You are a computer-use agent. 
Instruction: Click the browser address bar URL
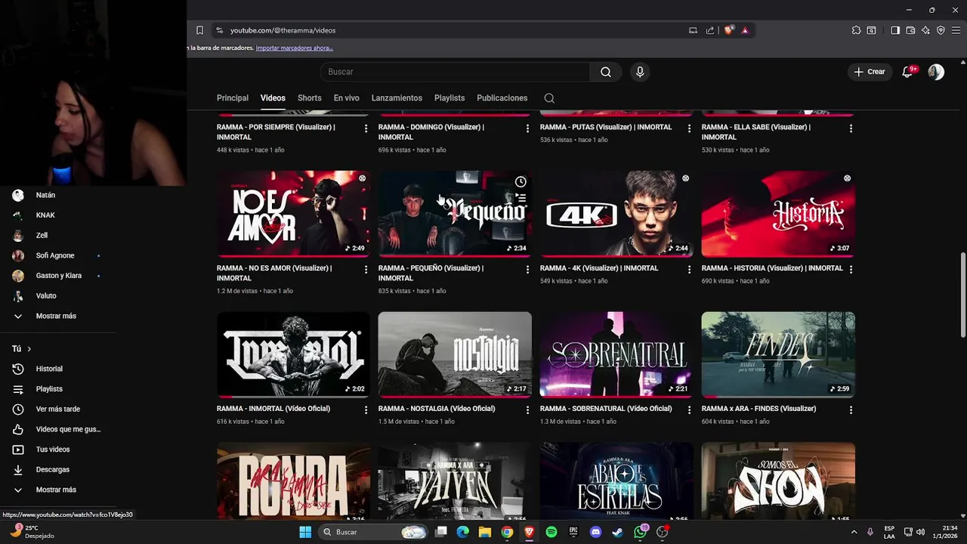(283, 30)
